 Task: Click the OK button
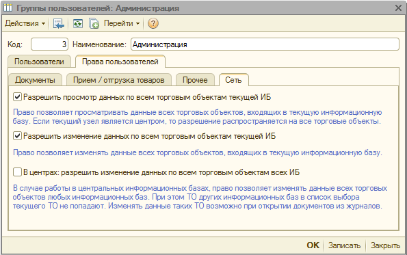[x=313, y=245]
